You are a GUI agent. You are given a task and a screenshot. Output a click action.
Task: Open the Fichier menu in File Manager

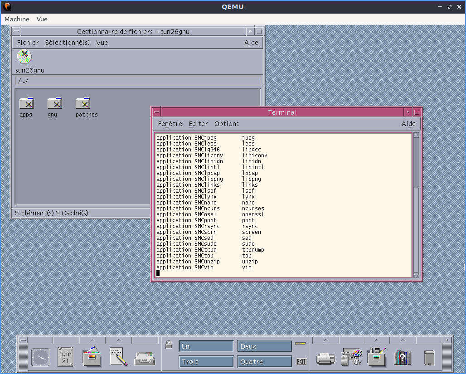point(28,43)
